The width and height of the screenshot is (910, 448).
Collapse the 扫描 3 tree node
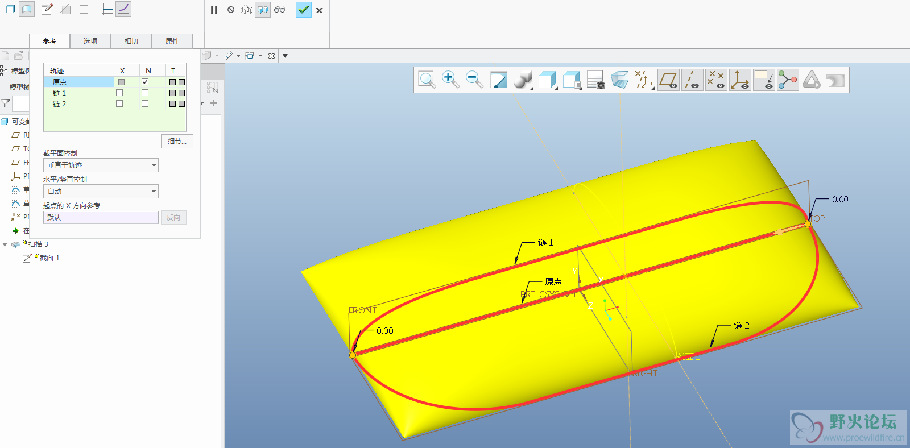coord(5,244)
